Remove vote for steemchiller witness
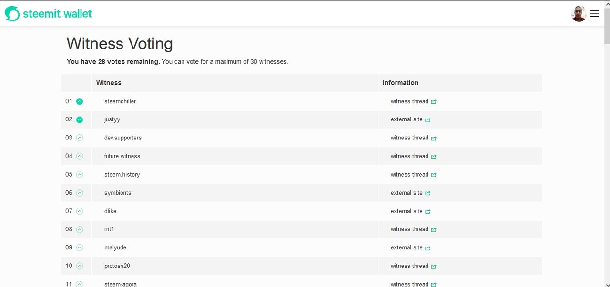This screenshot has width=610, height=287. (x=80, y=101)
